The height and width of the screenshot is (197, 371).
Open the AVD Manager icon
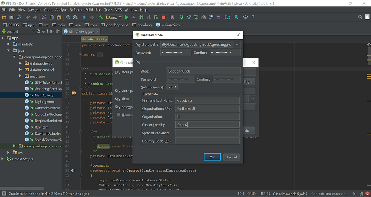pyautogui.click(x=173, y=17)
